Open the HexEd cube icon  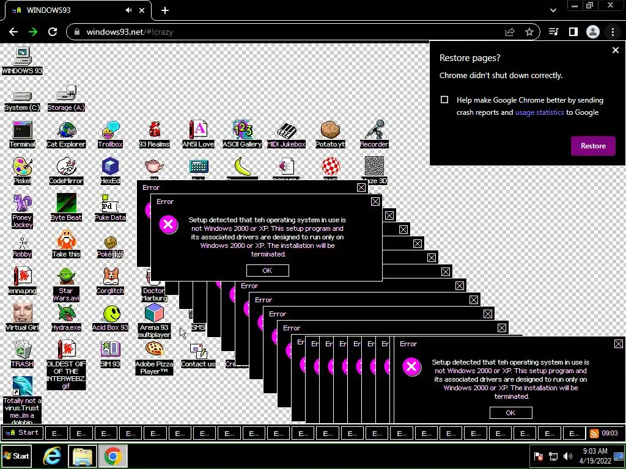[x=110, y=171]
